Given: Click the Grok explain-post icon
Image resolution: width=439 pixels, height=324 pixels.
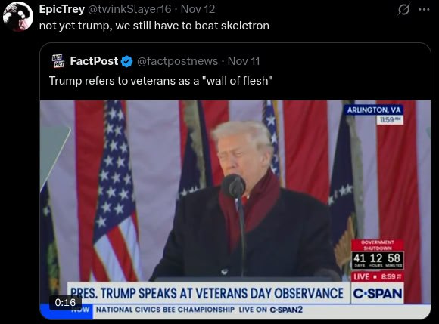Looking at the screenshot, I should click(403, 10).
